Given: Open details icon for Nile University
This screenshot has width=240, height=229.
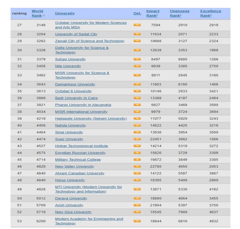Looking at the screenshot, I should coord(137,66).
